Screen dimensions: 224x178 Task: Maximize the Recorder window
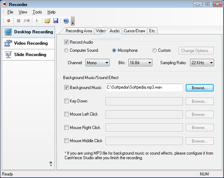click(x=208, y=4)
